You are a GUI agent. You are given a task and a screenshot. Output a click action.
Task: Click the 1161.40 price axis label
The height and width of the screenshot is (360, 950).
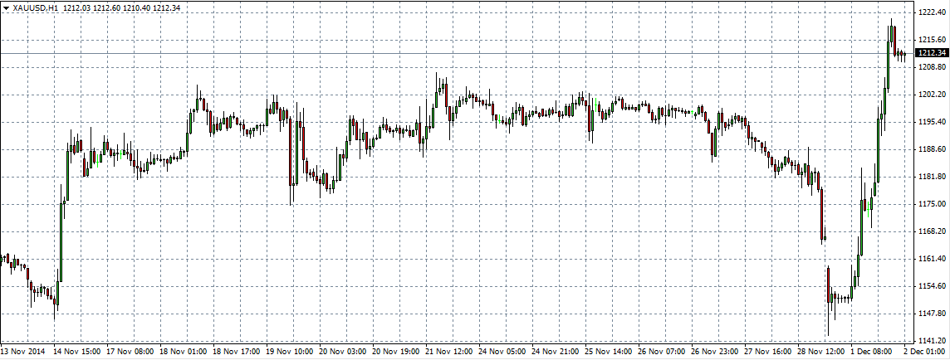[931, 259]
